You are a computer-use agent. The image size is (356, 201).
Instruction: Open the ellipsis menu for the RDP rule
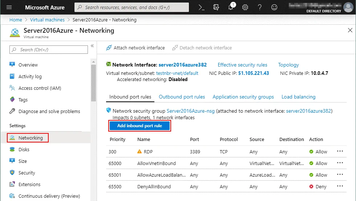340,152
